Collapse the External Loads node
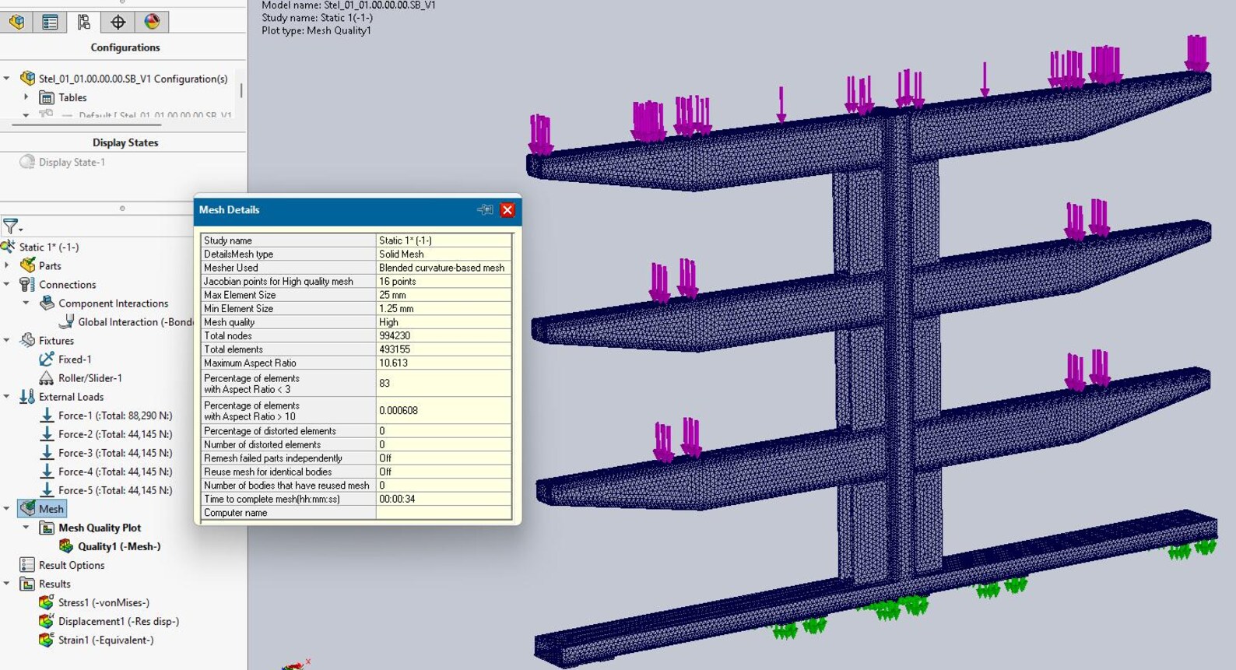 [x=7, y=397]
